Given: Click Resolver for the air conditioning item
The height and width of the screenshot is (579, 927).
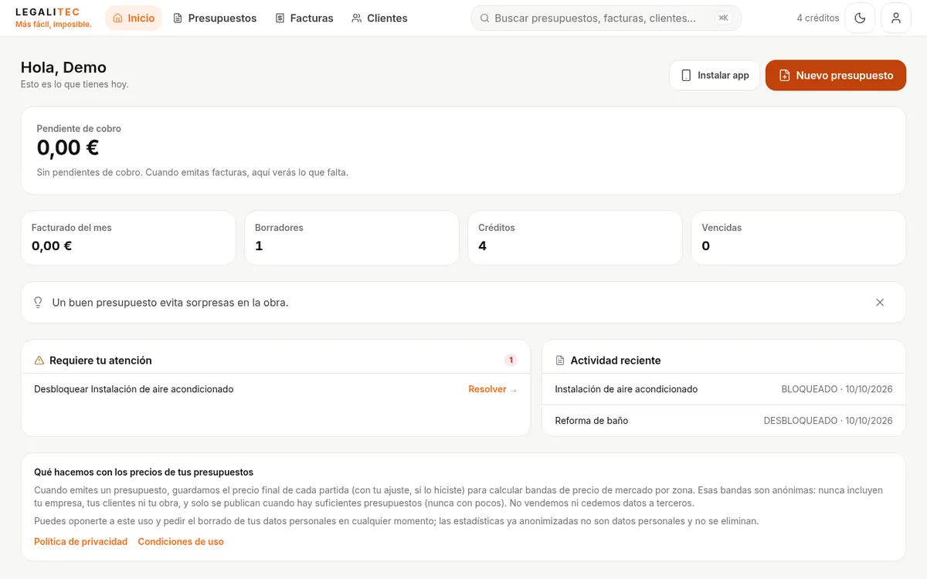Looking at the screenshot, I should tap(493, 389).
